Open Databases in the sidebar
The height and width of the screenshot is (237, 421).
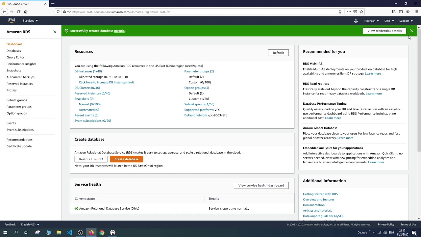(x=14, y=51)
